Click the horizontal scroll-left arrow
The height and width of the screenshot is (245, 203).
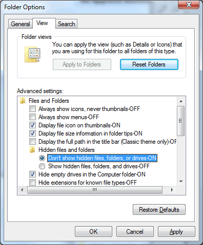(22, 190)
